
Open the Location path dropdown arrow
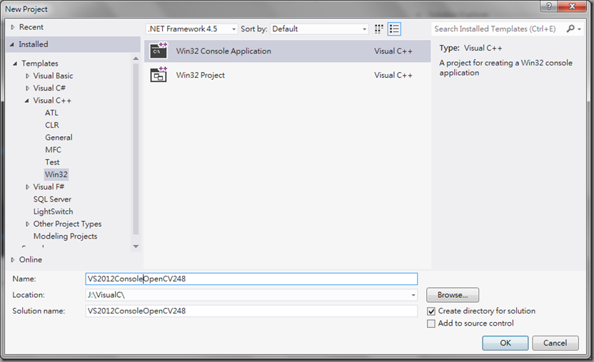[x=413, y=295]
